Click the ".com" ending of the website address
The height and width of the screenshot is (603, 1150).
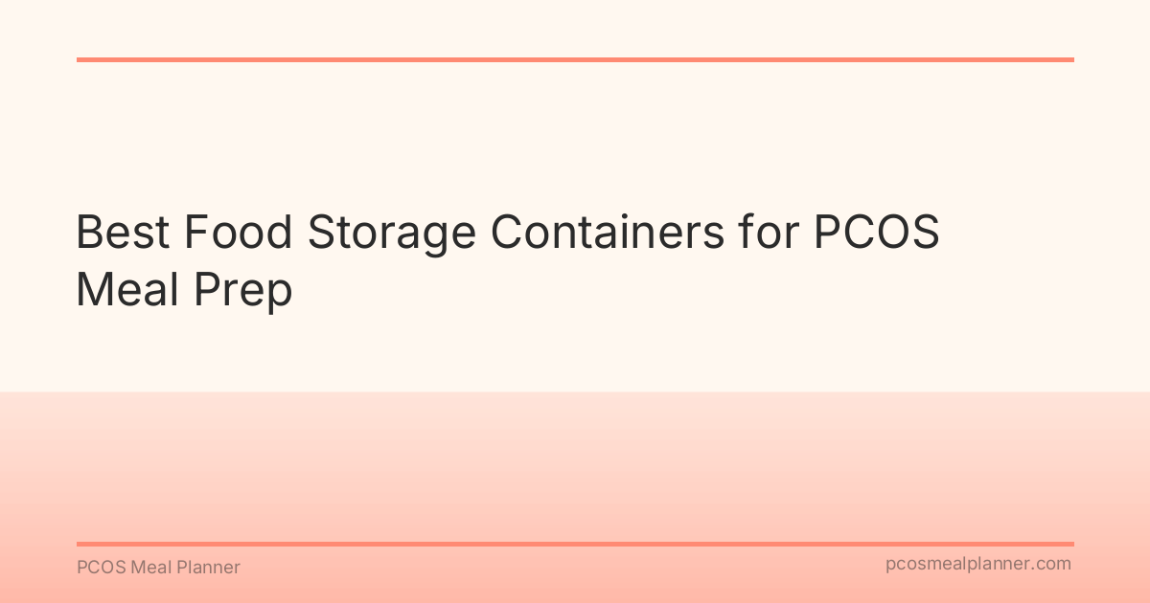coord(1051,564)
